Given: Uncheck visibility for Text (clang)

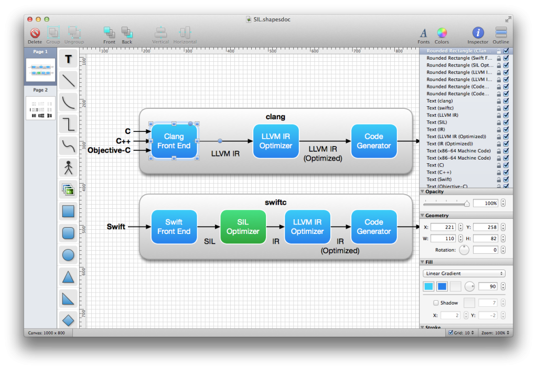Looking at the screenshot, I should [x=506, y=100].
